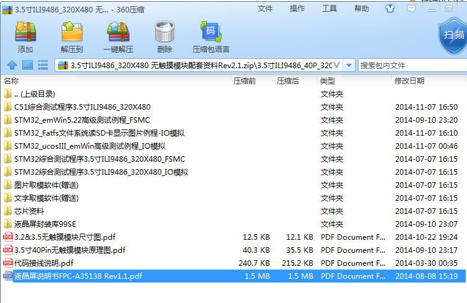Select the STM32综合测试程序3.5寸ILI9486_320X480_IO模拟 folder
Image resolution: width=467 pixels, height=303 pixels.
click(101, 172)
